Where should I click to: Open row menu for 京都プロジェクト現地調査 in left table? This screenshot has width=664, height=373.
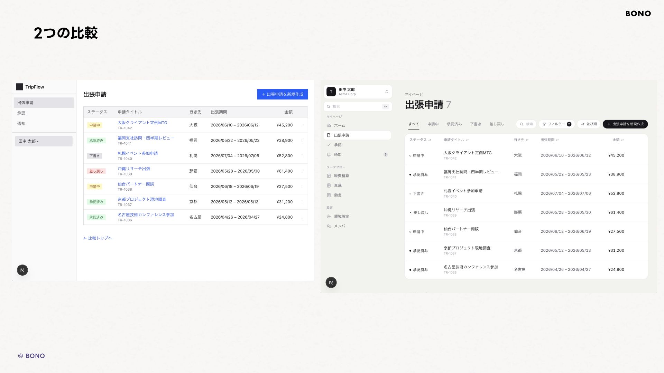(302, 202)
